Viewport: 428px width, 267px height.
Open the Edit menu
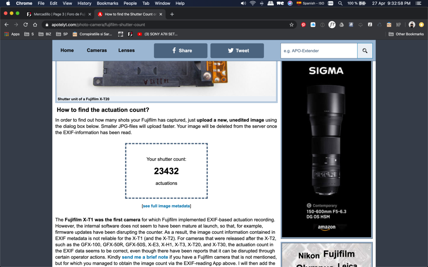coord(53,3)
